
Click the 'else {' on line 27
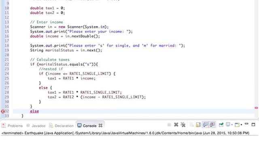pyautogui.click(x=45, y=88)
